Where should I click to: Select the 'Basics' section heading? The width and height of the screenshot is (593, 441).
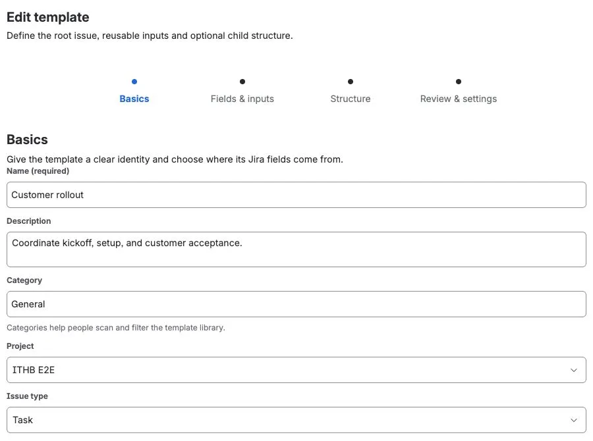[27, 140]
